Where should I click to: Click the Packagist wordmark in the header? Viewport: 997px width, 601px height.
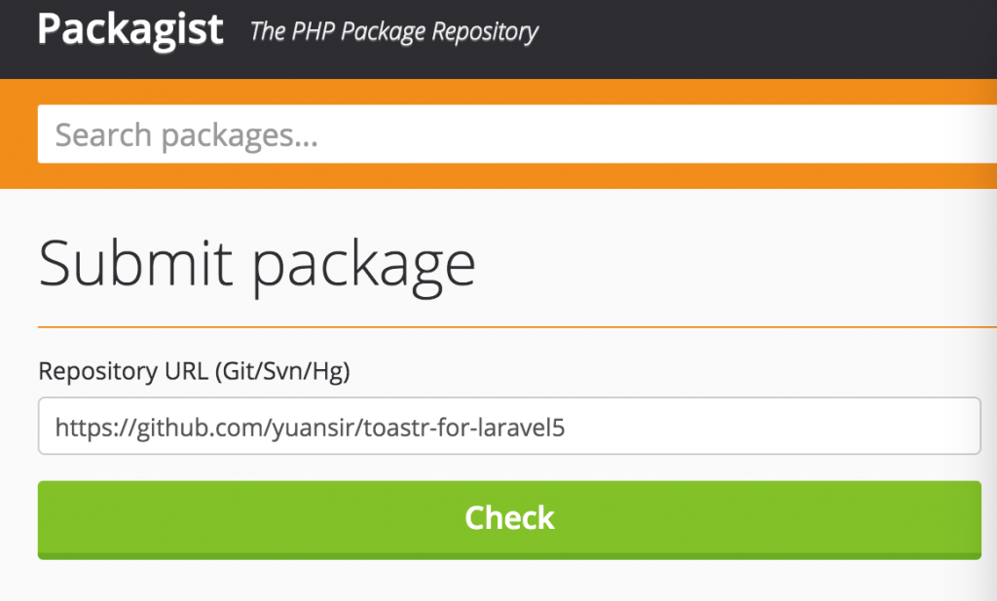[129, 30]
